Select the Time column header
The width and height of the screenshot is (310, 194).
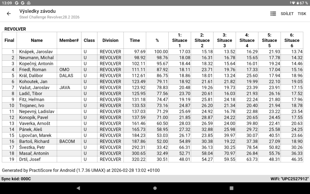(x=135, y=40)
